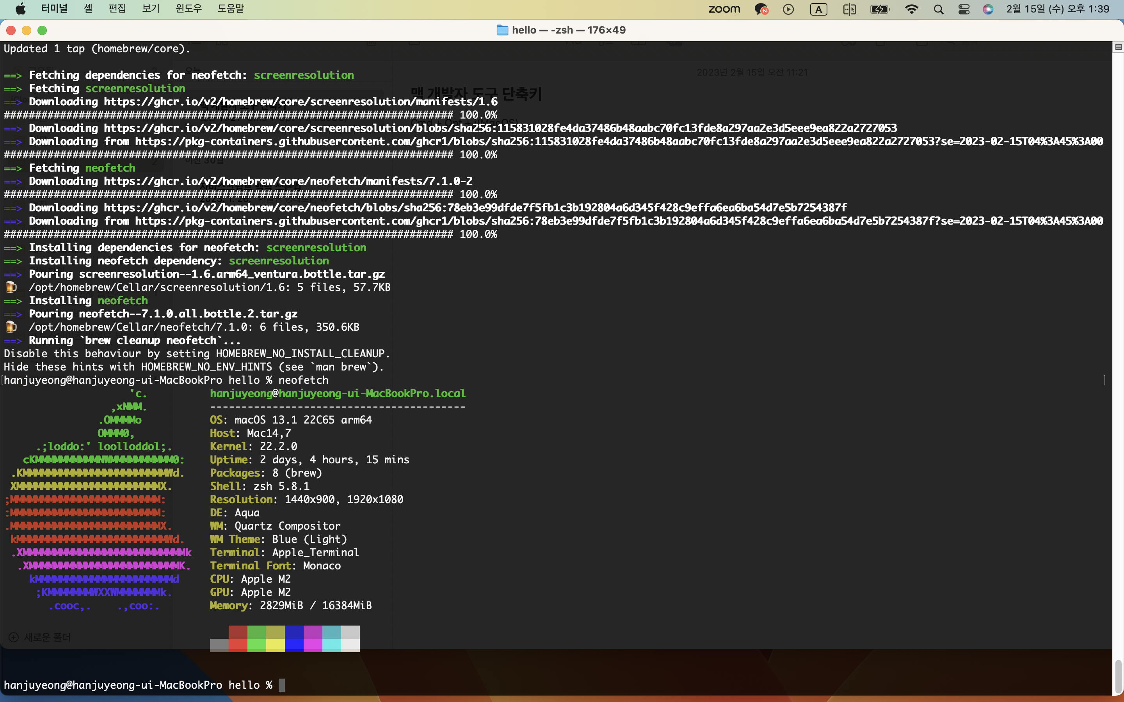
Task: Click the folder proxy icon in title bar
Action: coord(502,30)
